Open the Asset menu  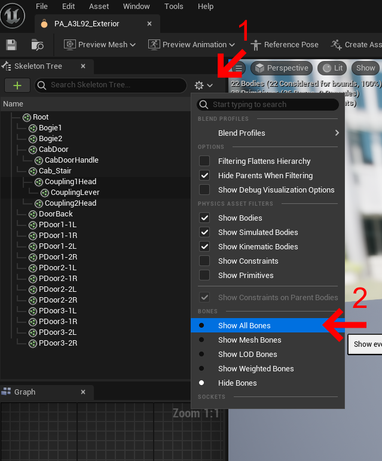pos(99,7)
